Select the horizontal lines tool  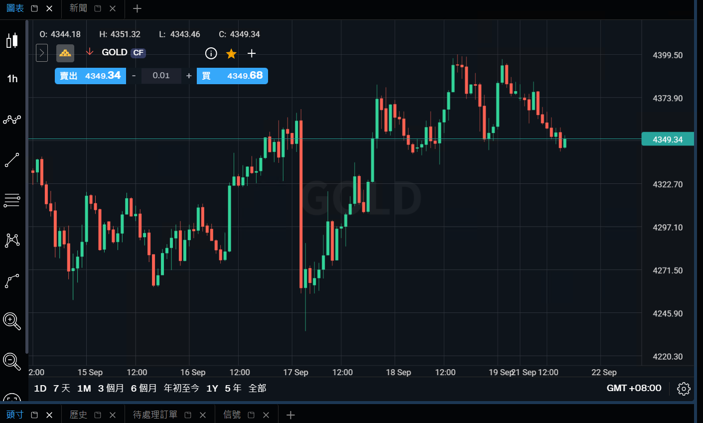[x=12, y=200]
